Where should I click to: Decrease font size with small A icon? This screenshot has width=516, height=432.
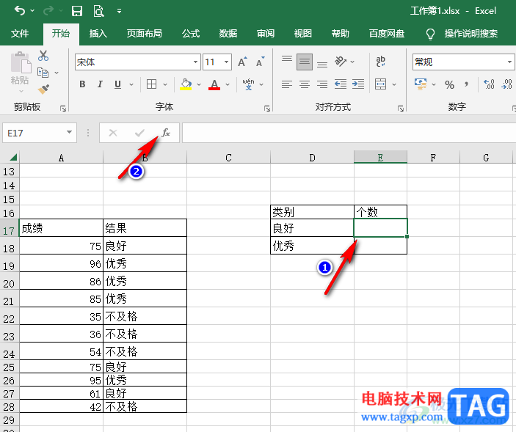(x=261, y=62)
